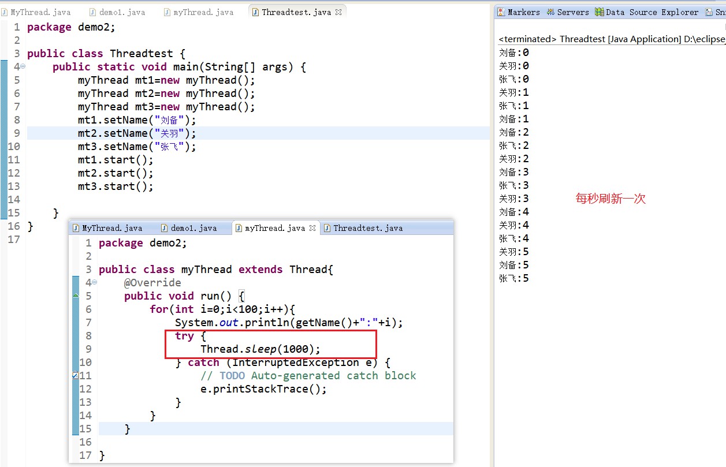This screenshot has height=467, width=726.
Task: Click console output line '关羽:5'
Action: tap(514, 252)
